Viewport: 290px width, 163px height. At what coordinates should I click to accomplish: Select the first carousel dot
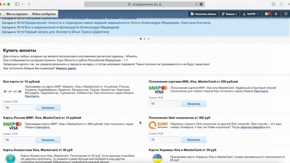[141, 39]
